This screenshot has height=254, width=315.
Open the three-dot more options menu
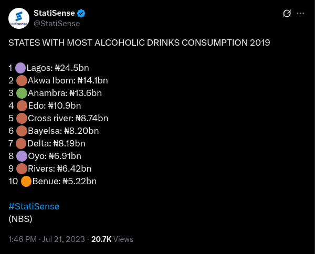click(300, 13)
